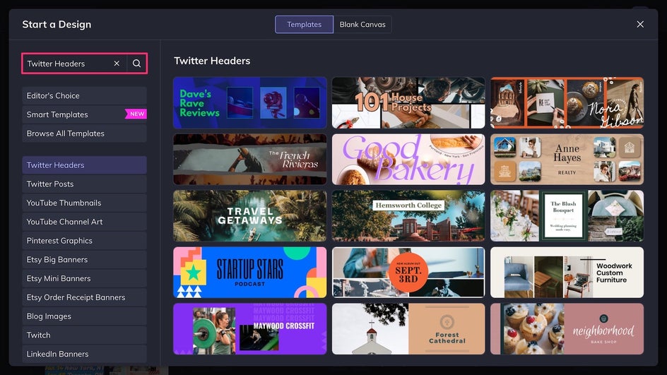Click the NEW badge on Smart Templates
667x375 pixels.
[136, 114]
